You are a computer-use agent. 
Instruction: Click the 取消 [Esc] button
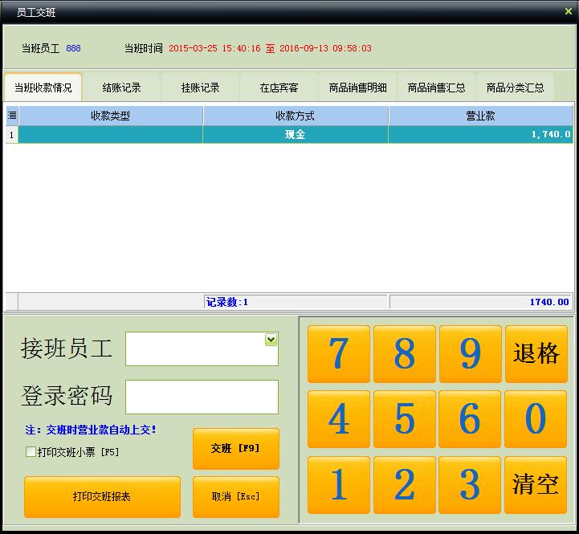pos(235,496)
